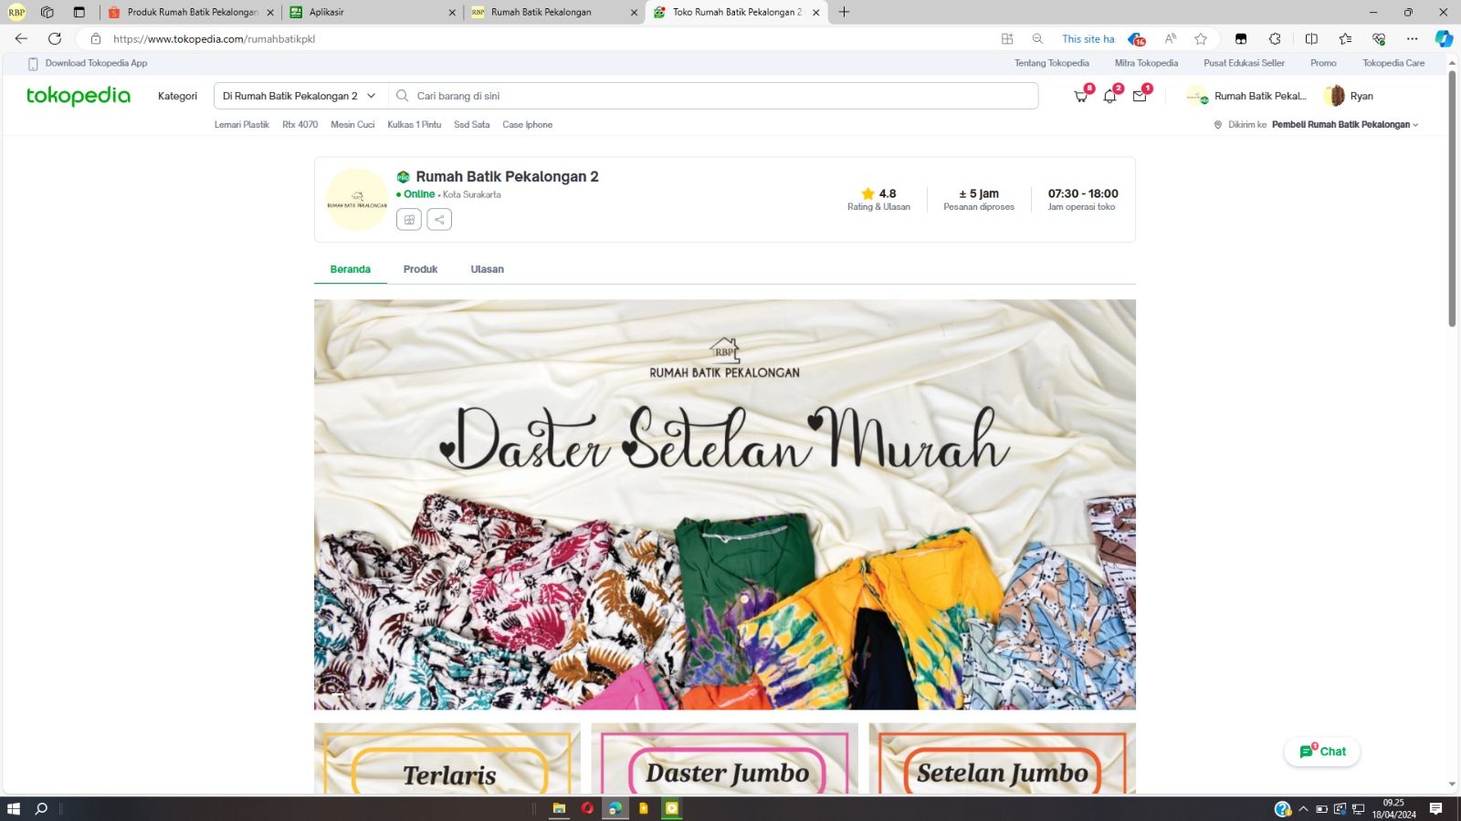Open Tokopedia Care link
This screenshot has height=821, width=1461.
pyautogui.click(x=1393, y=63)
